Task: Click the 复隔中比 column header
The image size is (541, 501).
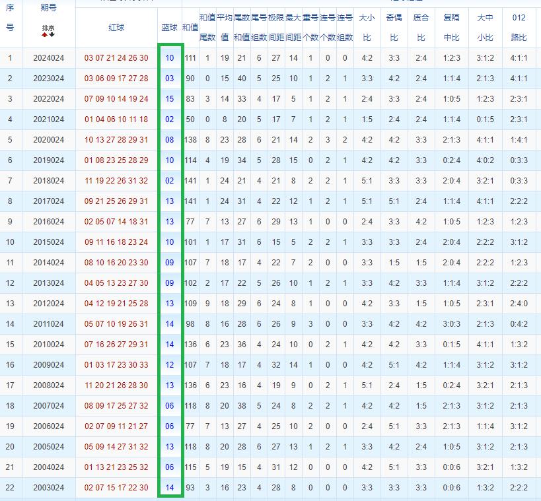Action: [x=452, y=28]
